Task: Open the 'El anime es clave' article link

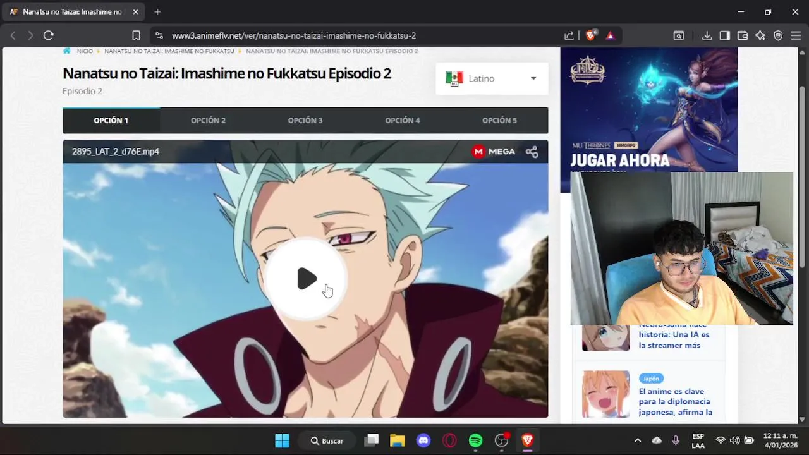Action: (x=675, y=402)
